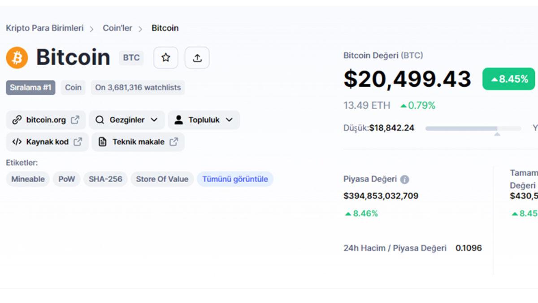The image size is (538, 303).
Task: Click the person icon beside Topluluk
Action: 178,120
